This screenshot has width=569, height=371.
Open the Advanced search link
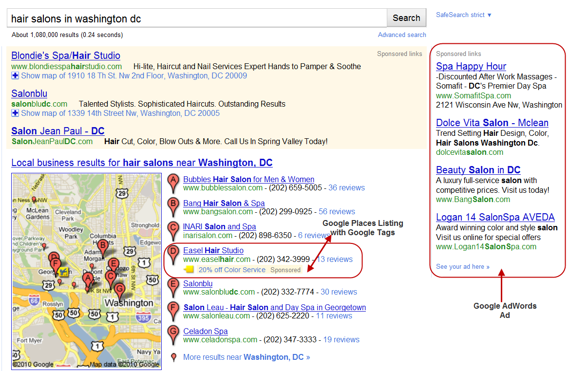click(402, 35)
